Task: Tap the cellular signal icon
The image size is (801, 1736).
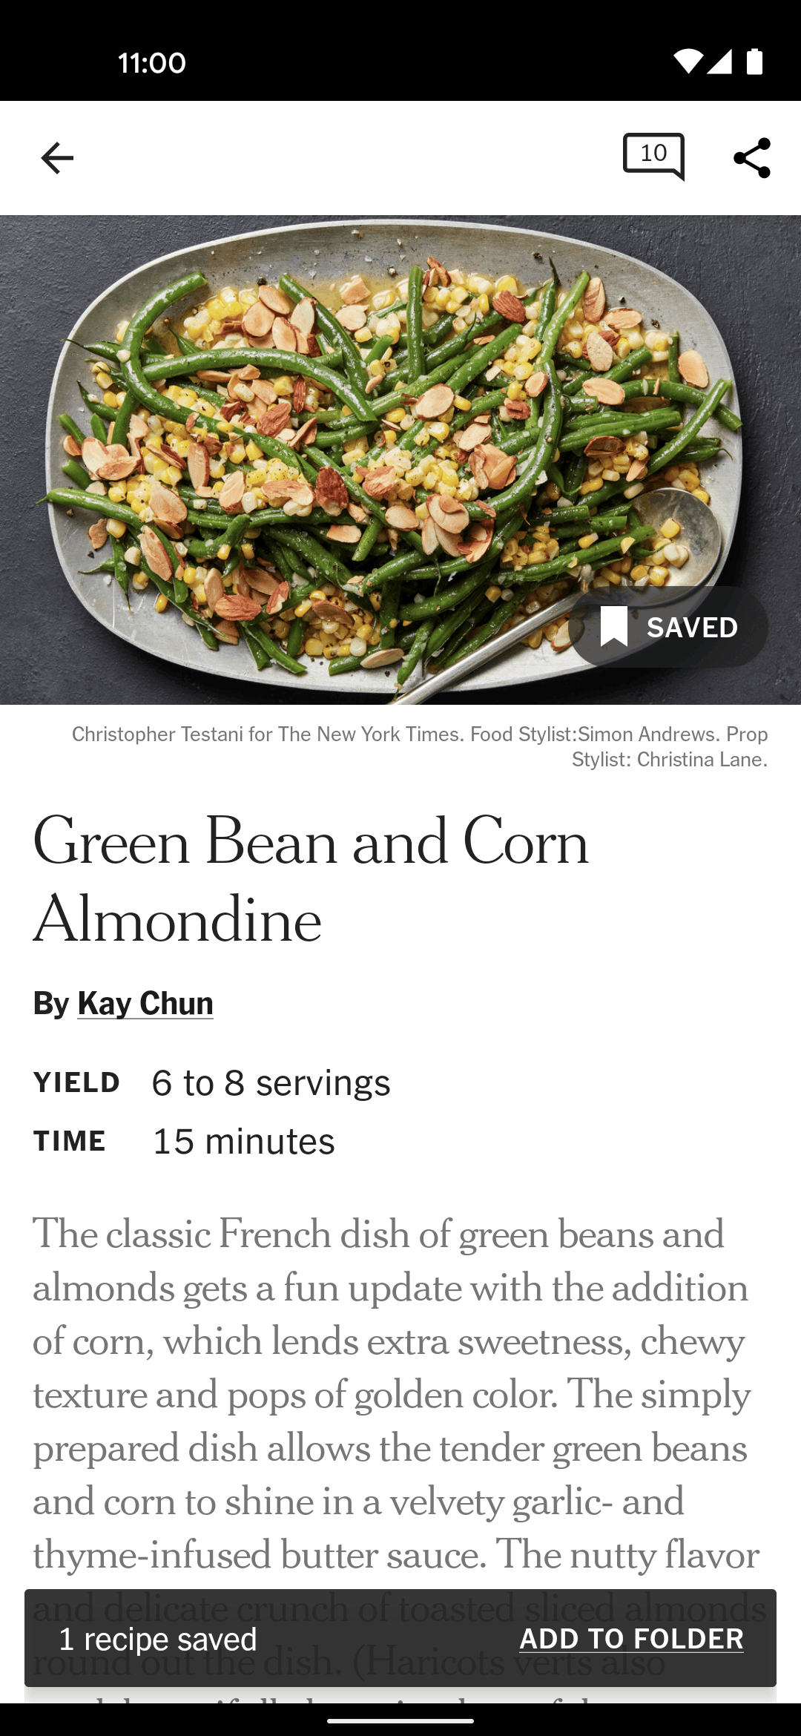Action: (719, 62)
